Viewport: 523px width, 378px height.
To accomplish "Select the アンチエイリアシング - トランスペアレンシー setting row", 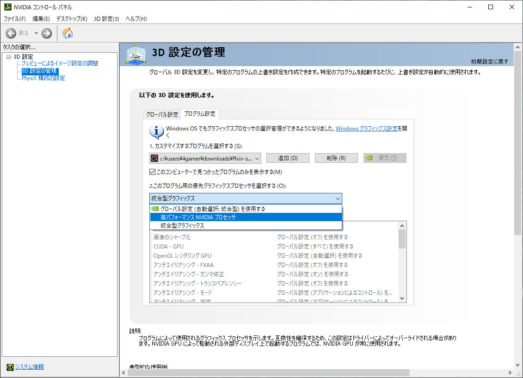I will [x=275, y=284].
